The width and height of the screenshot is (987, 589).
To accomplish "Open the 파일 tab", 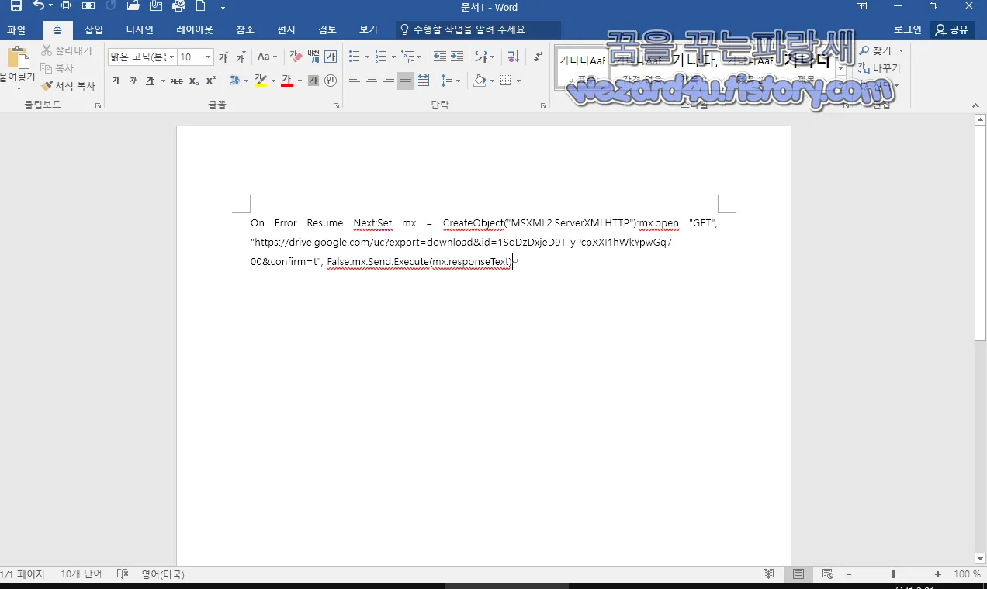I will (16, 29).
